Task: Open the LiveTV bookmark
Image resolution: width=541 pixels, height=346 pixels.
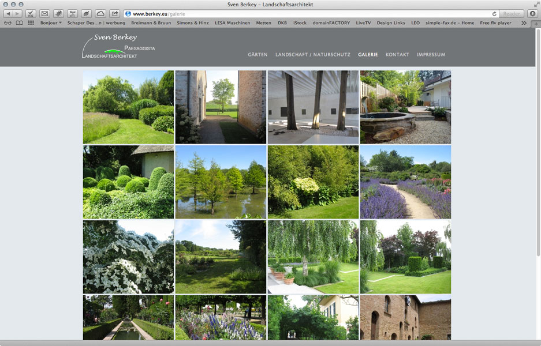Action: point(363,22)
